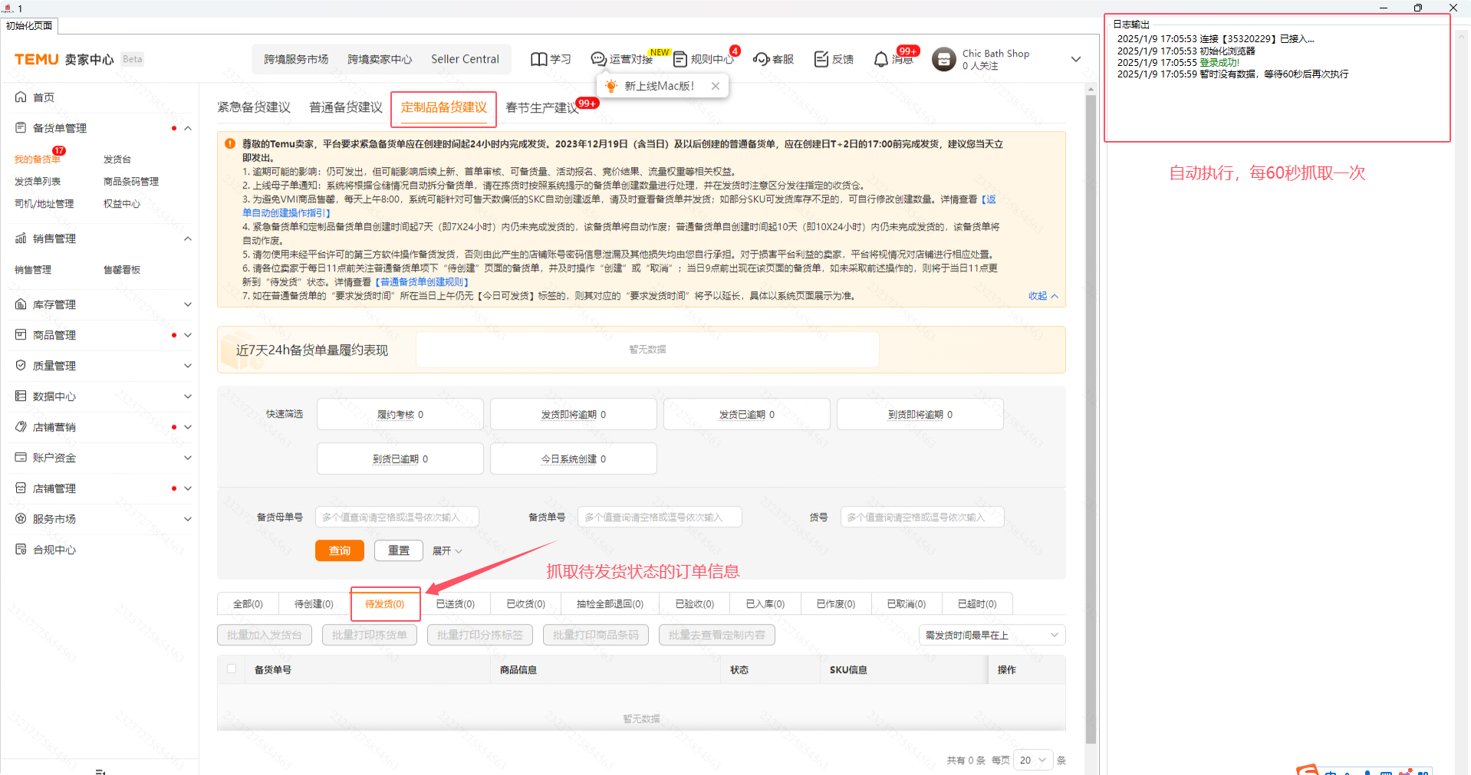Close the new Mac version popup

[715, 86]
